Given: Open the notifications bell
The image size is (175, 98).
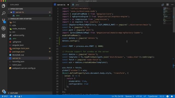Looking at the screenshot, I should [x=172, y=96].
